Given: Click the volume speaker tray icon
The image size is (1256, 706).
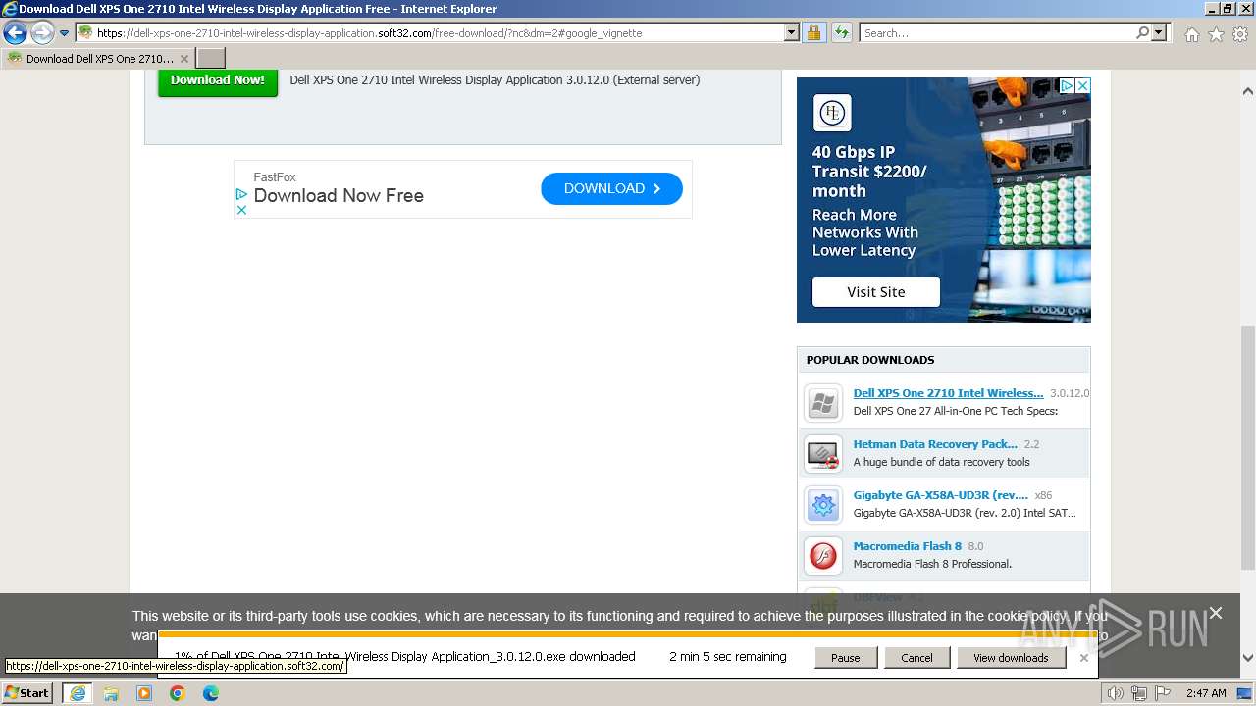Looking at the screenshot, I should pyautogui.click(x=1115, y=693).
